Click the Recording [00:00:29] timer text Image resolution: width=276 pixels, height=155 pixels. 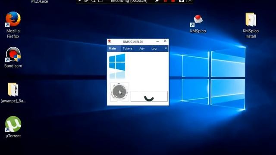pyautogui.click(x=129, y=1)
